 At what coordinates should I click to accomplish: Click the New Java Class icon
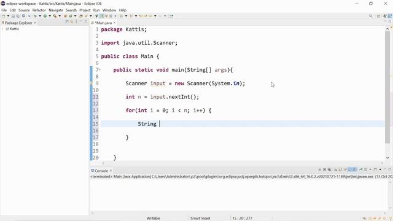click(x=70, y=16)
